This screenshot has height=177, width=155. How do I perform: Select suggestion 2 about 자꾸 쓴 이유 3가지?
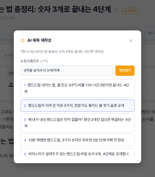(77, 106)
